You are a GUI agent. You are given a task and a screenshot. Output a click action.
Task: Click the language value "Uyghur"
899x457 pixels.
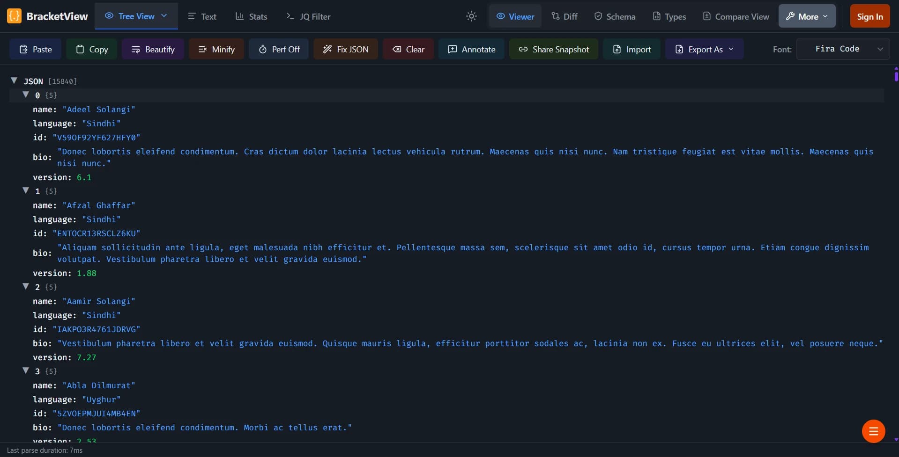(101, 399)
